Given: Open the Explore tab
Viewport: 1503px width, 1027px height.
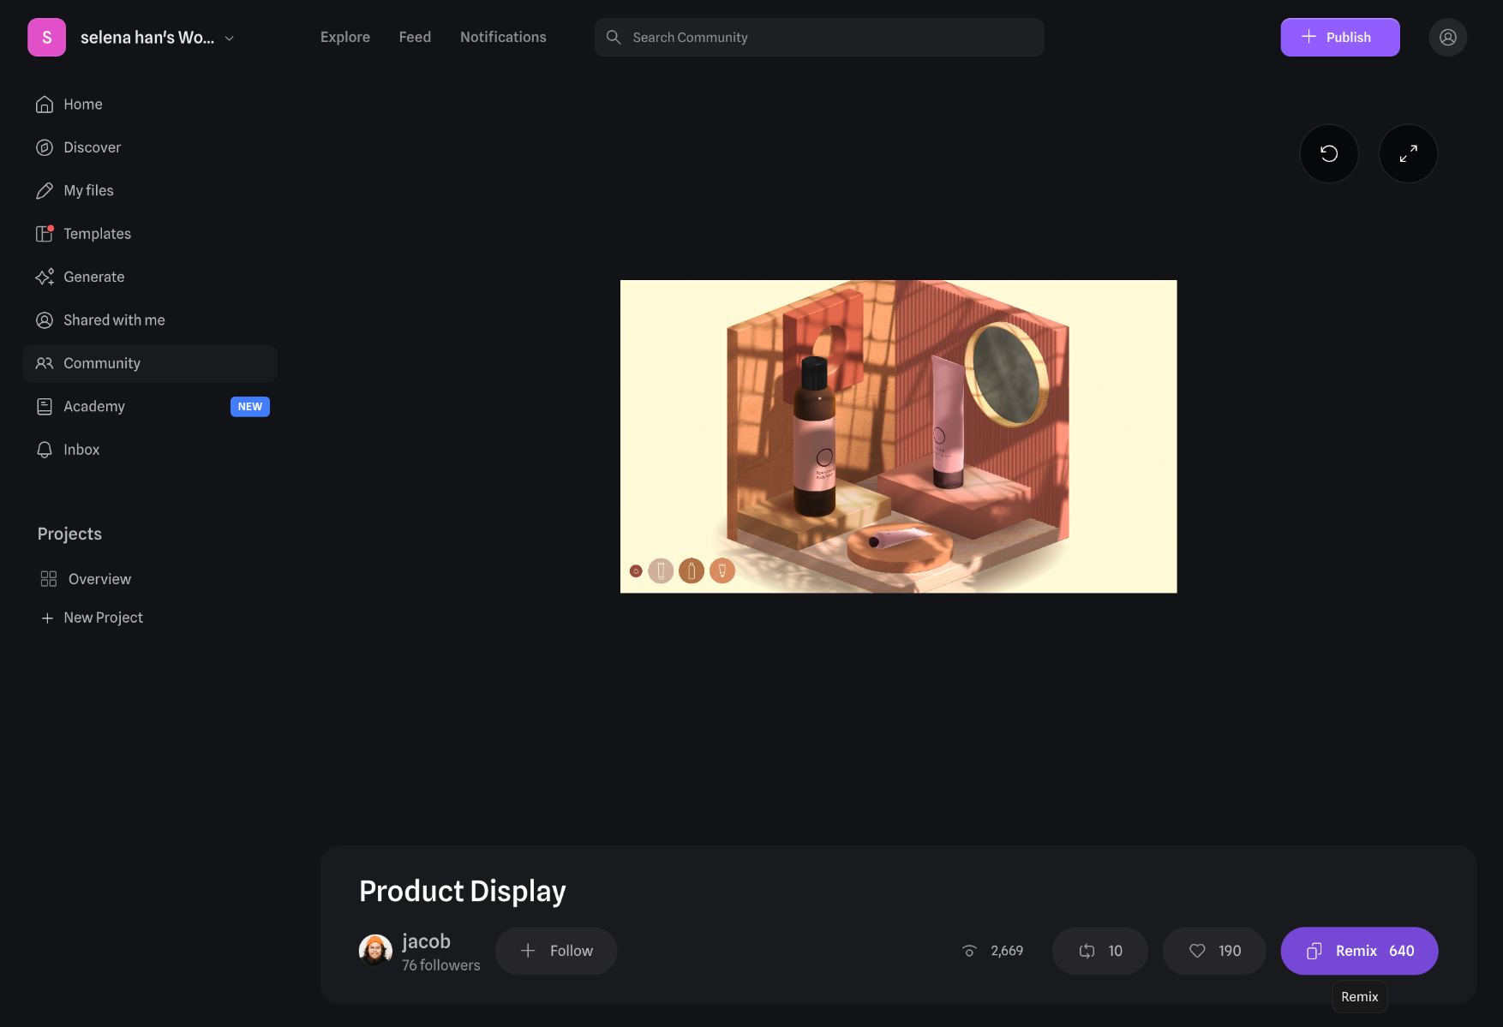Looking at the screenshot, I should point(345,38).
